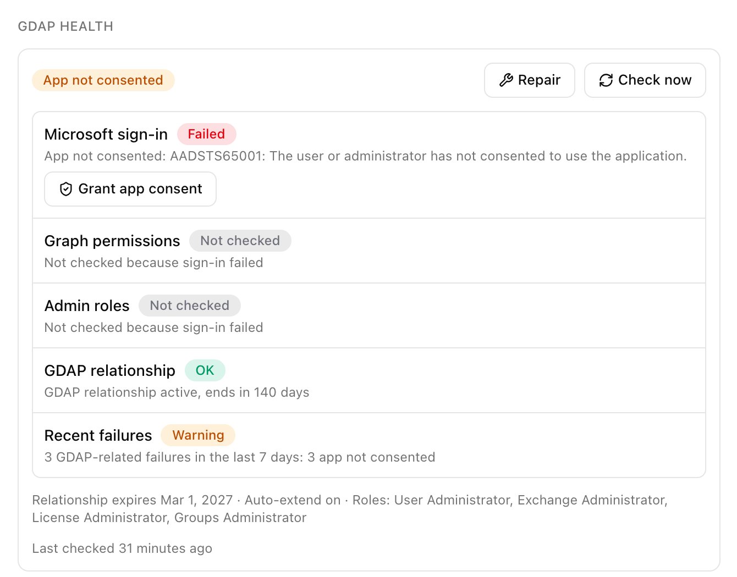Click the 'Relationship expires Mar 1, 2027' footer text
The image size is (737, 577).
coord(133,500)
